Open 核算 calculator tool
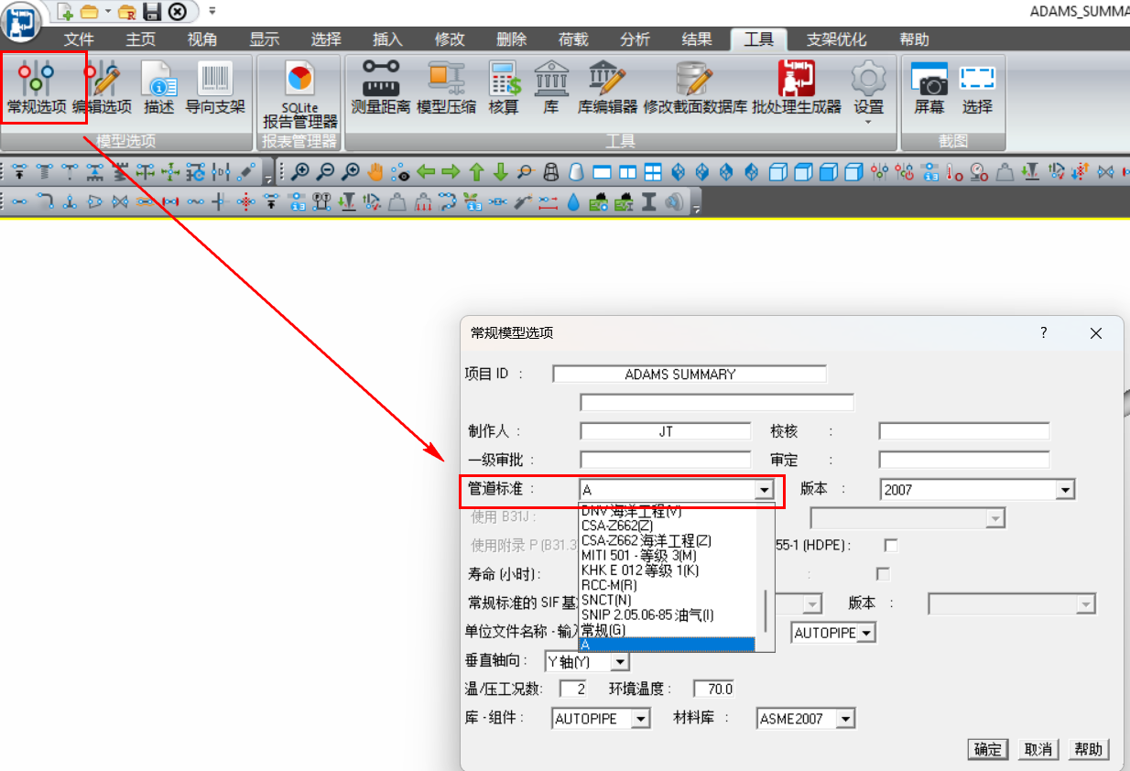 [x=504, y=88]
